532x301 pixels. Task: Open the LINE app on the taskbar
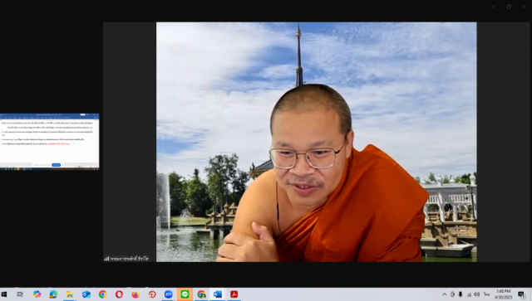point(185,294)
